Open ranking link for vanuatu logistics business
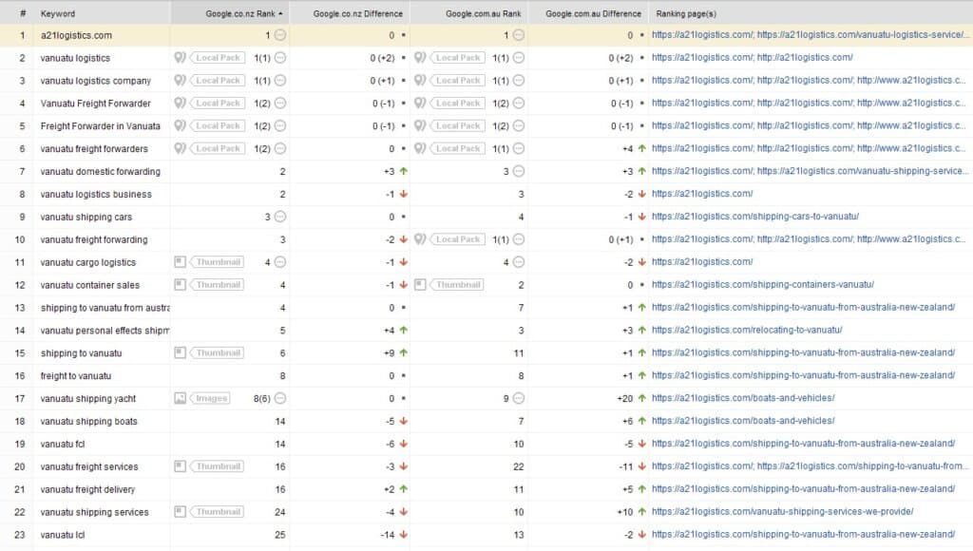This screenshot has height=551, width=973. (702, 194)
